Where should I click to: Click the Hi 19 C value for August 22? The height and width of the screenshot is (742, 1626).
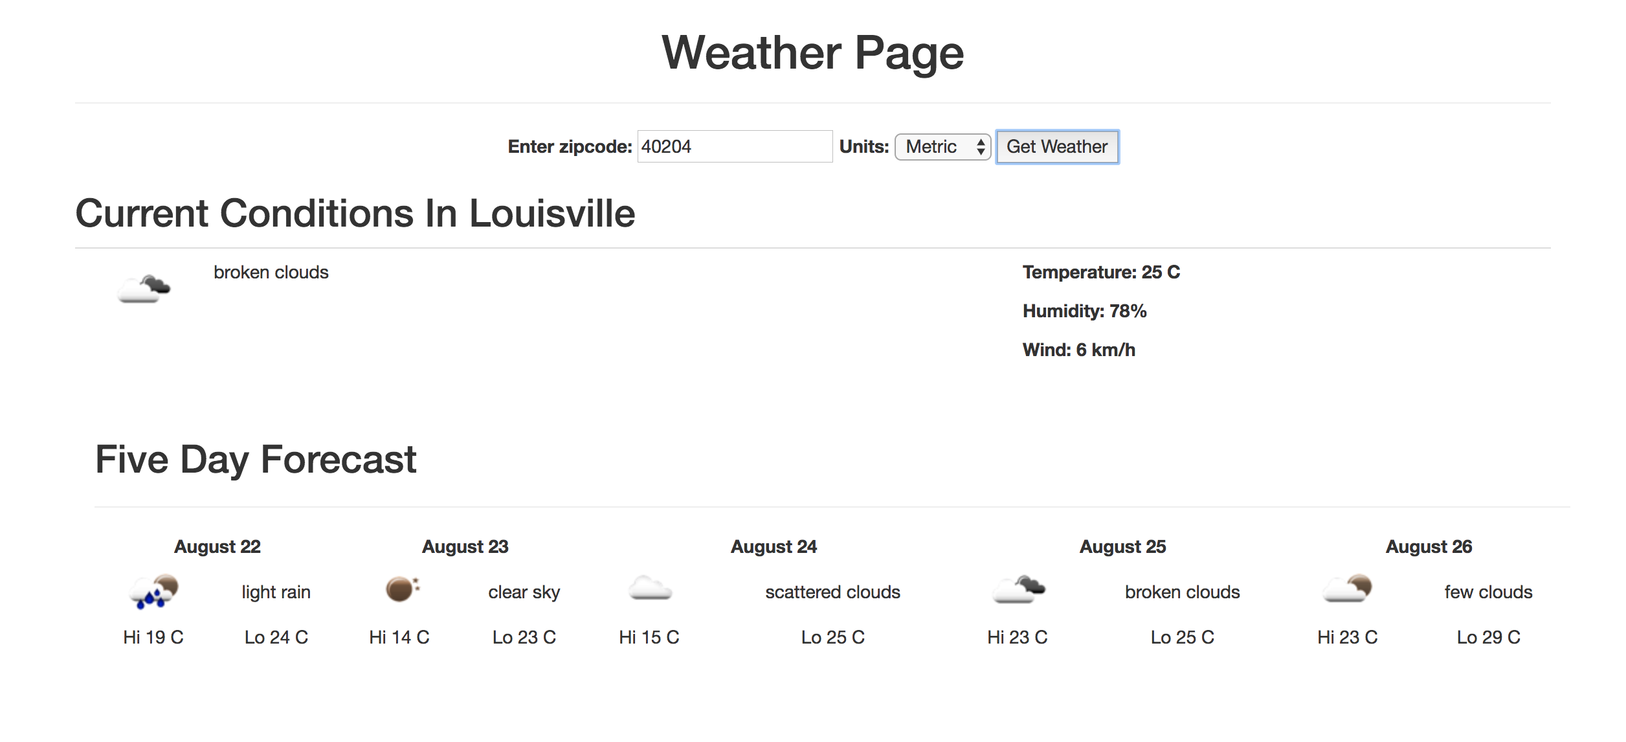(153, 636)
